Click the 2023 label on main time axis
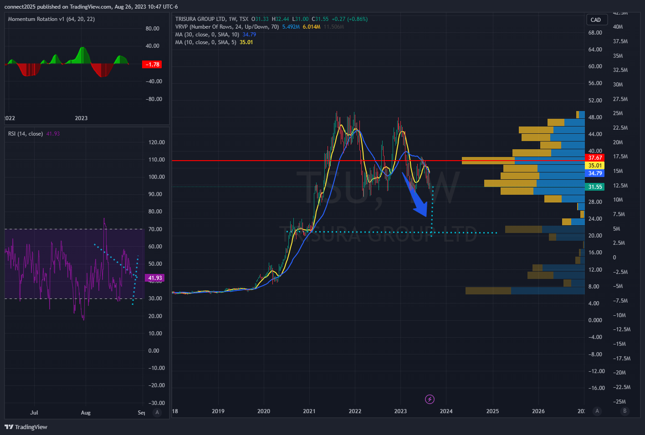This screenshot has height=435, width=645. pos(400,411)
